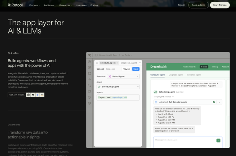This screenshot has width=236, height=156.
Task: Open the code icon in editor sidebar
Action: pos(89,79)
